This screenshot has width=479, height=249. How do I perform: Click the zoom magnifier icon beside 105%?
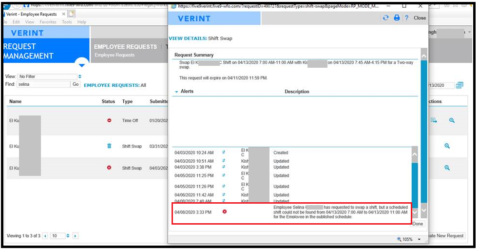(399, 239)
